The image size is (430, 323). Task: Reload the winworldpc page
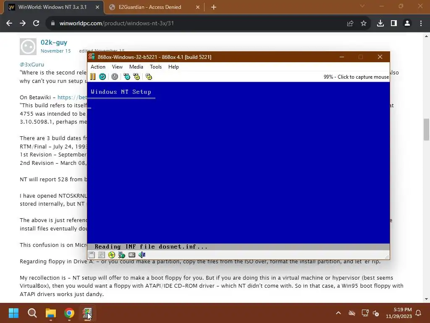(x=36, y=24)
